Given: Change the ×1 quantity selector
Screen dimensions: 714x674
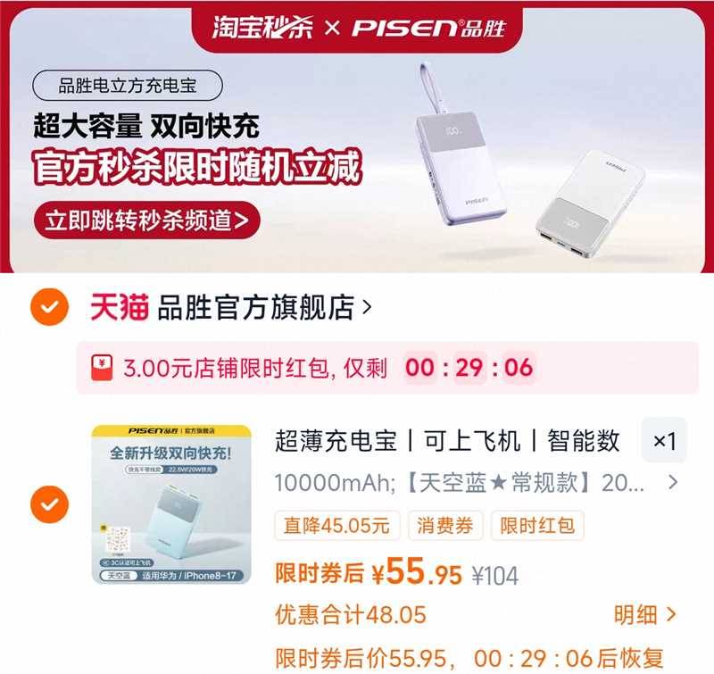Looking at the screenshot, I should point(664,440).
